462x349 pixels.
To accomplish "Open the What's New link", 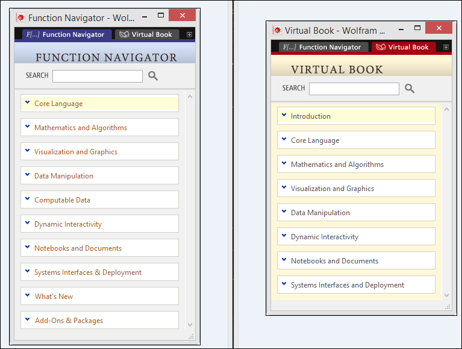I will [x=54, y=297].
